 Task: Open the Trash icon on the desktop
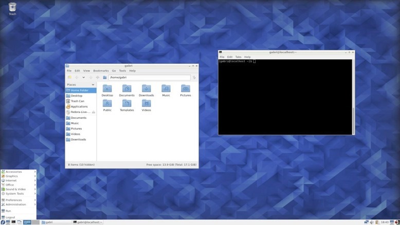[12, 9]
